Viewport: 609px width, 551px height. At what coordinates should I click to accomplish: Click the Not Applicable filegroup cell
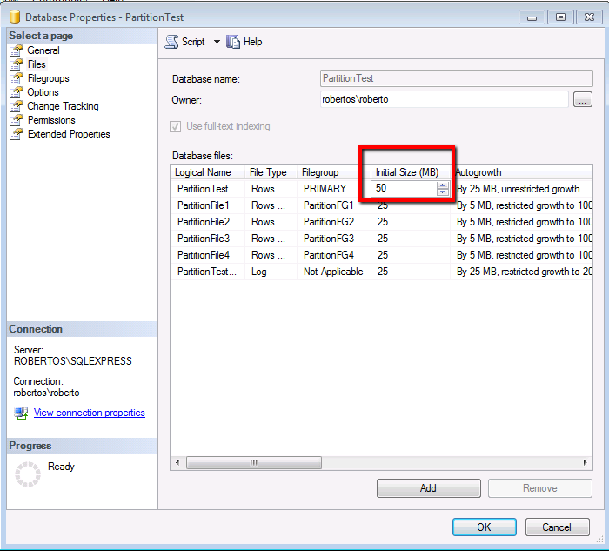pos(333,272)
